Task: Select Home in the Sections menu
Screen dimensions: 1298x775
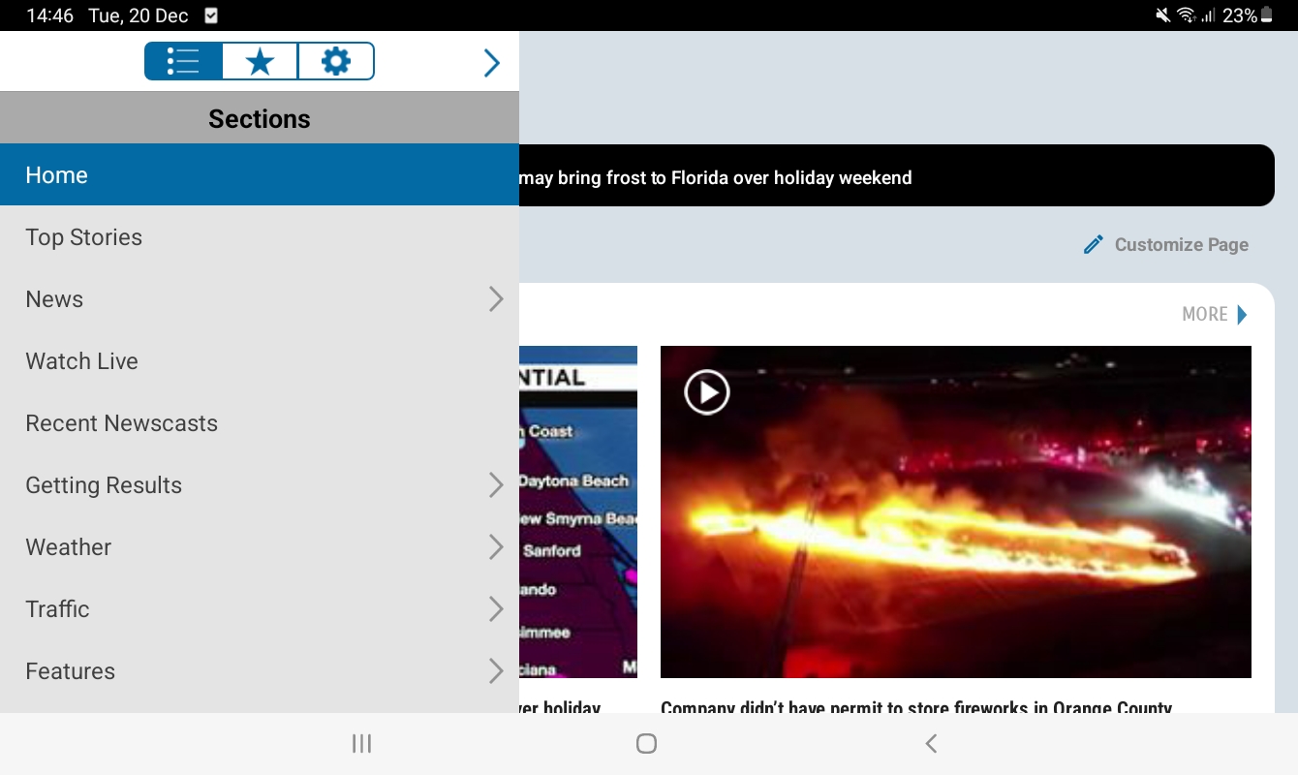Action: (x=260, y=174)
